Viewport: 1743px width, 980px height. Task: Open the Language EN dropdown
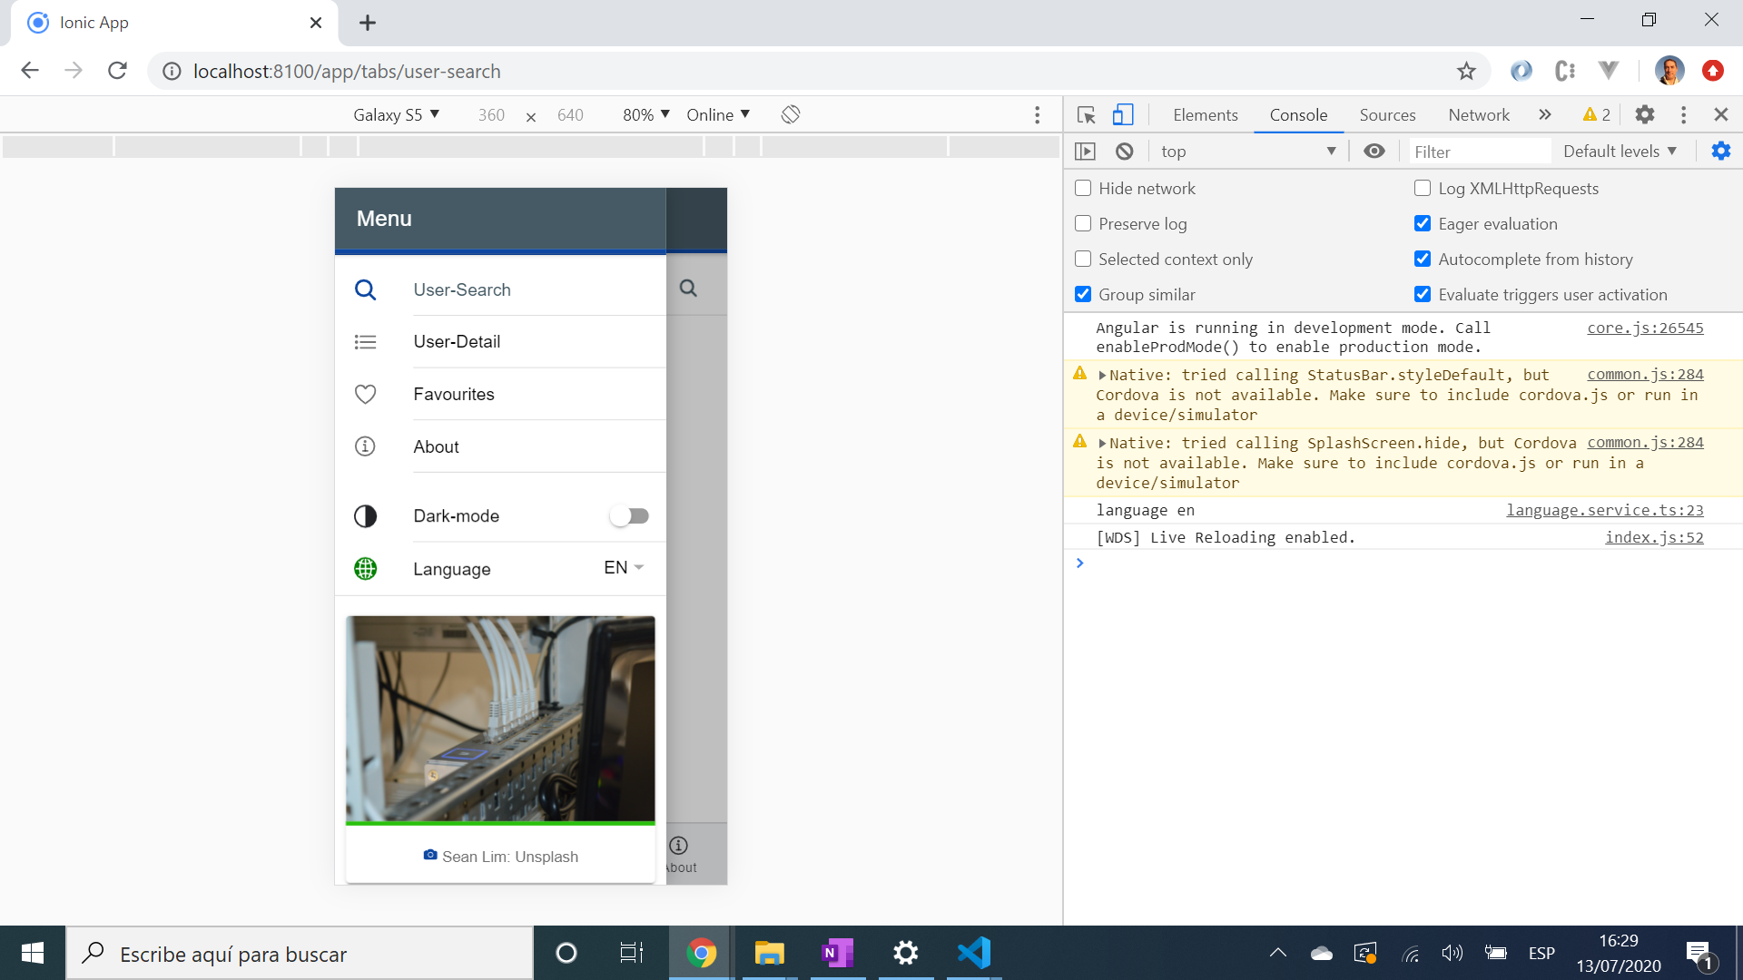click(624, 568)
